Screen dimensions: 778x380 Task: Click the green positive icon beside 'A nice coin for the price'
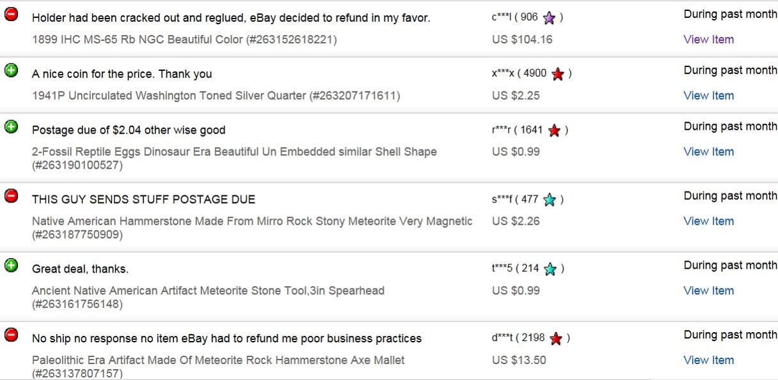point(12,70)
